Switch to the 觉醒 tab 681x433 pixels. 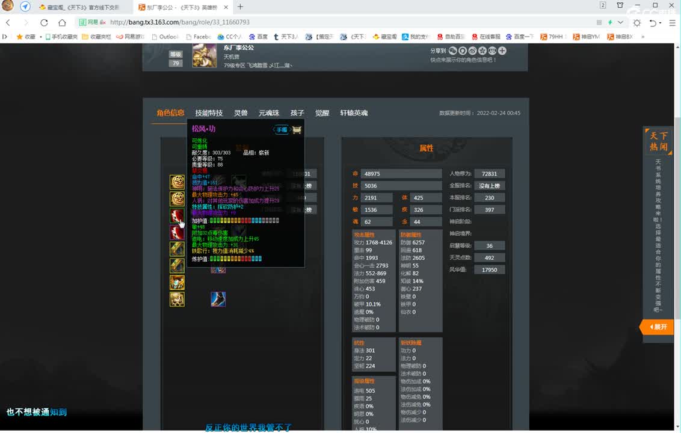click(x=322, y=113)
